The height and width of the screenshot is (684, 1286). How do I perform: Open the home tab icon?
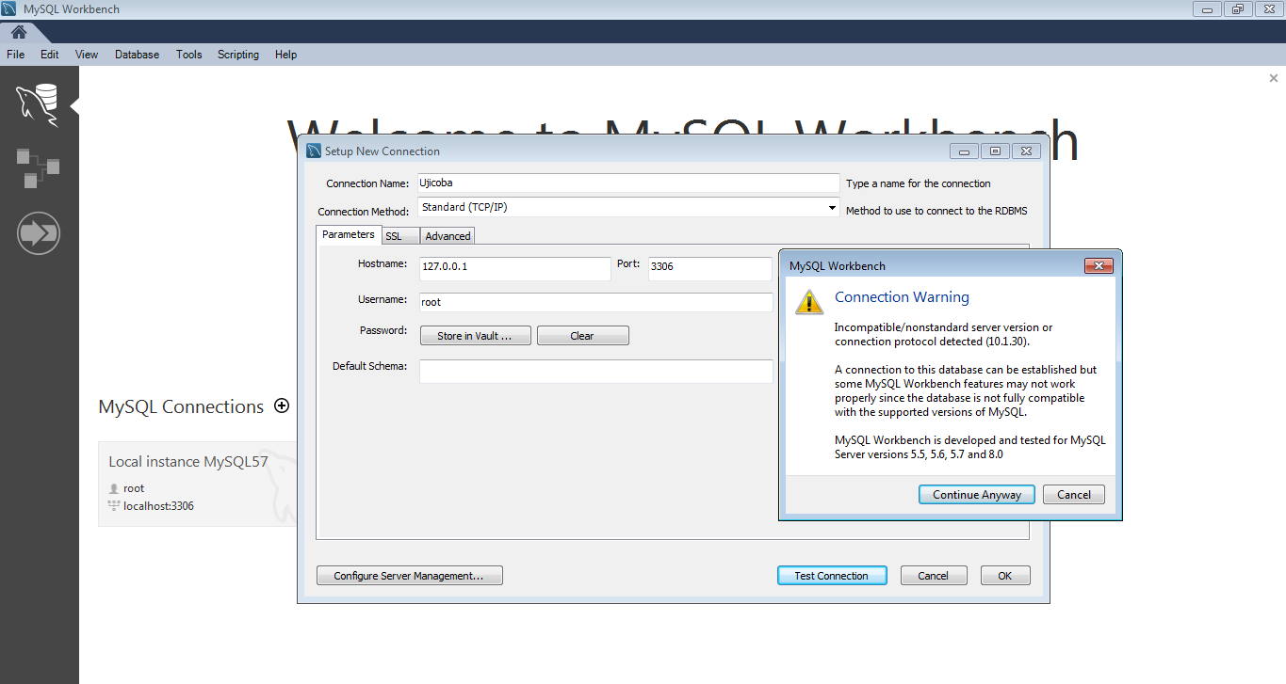click(19, 32)
